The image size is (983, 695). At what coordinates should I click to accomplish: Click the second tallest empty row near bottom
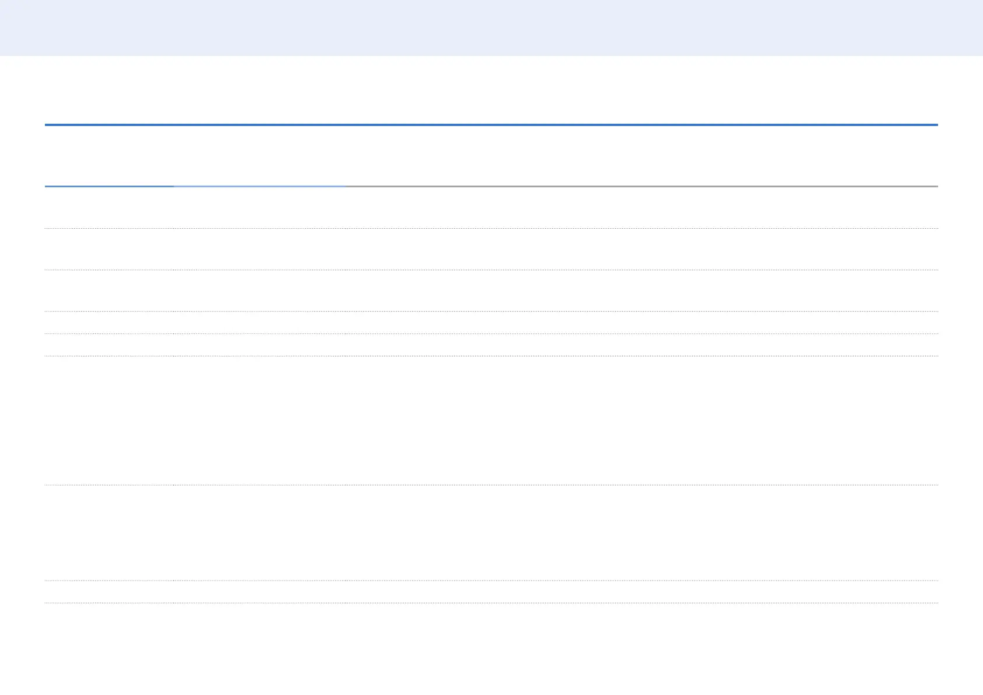pyautogui.click(x=491, y=532)
